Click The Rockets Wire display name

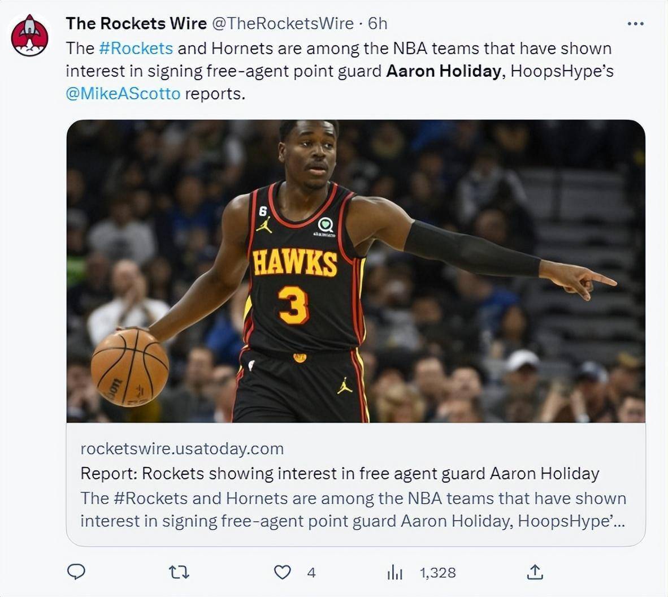point(136,23)
